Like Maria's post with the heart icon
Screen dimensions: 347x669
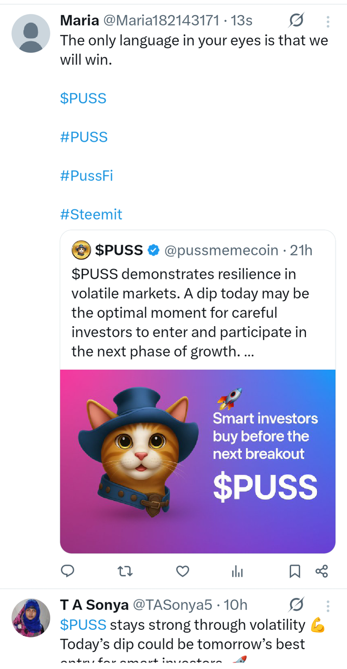pos(183,571)
